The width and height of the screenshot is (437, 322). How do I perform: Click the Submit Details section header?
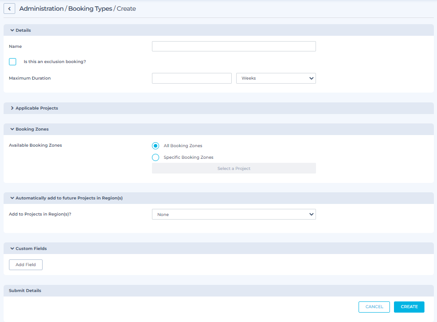coord(25,291)
